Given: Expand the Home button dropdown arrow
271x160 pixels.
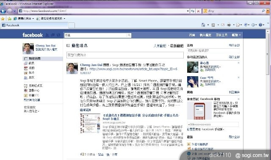Looking at the screenshot, I should [x=208, y=25].
